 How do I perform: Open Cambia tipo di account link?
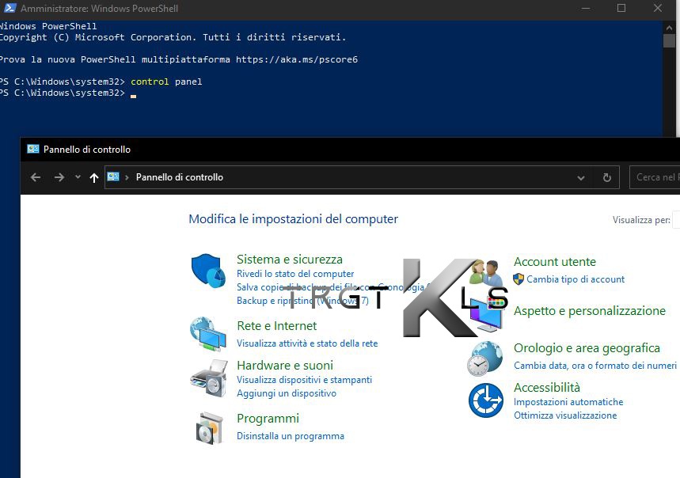[576, 279]
